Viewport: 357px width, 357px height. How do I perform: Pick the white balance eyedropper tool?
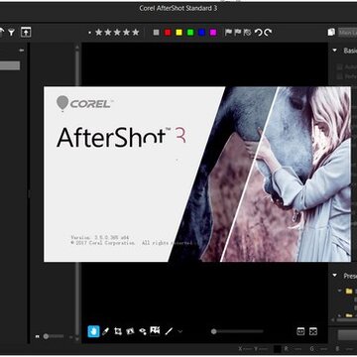click(106, 331)
